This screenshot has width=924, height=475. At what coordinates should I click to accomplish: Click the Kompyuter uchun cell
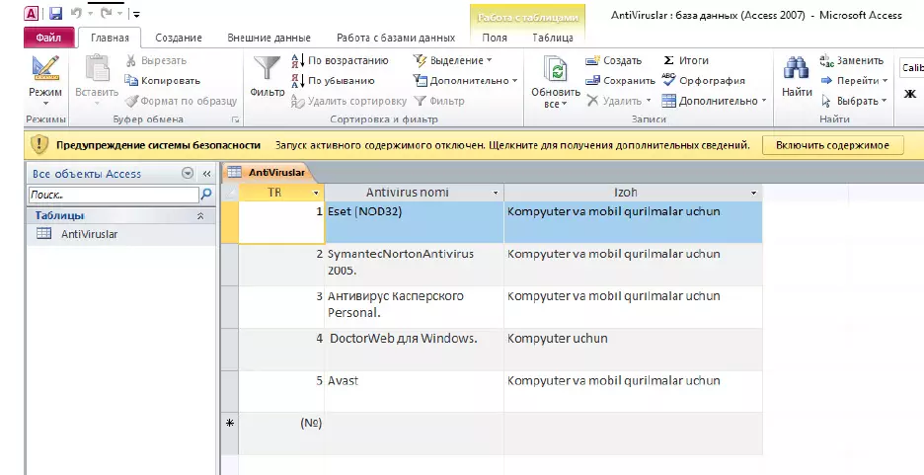pyautogui.click(x=633, y=350)
